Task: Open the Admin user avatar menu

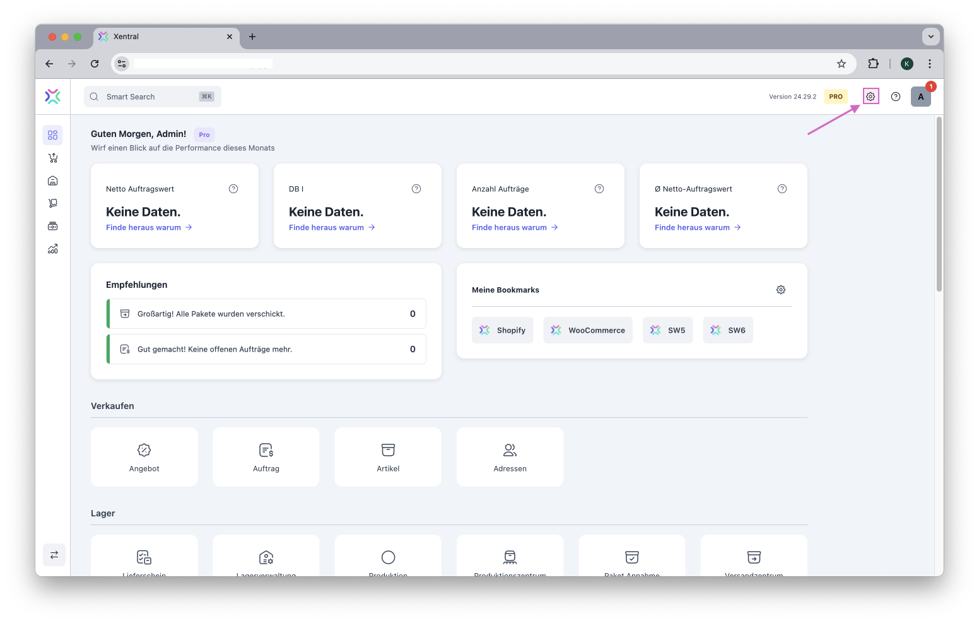Action: [920, 97]
